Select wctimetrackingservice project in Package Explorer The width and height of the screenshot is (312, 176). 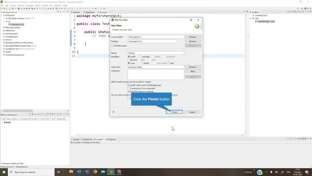point(15,55)
